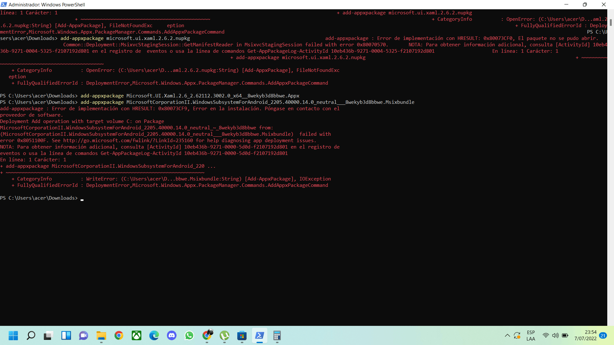The width and height of the screenshot is (614, 345).
Task: Open notification center badge 21
Action: [603, 335]
